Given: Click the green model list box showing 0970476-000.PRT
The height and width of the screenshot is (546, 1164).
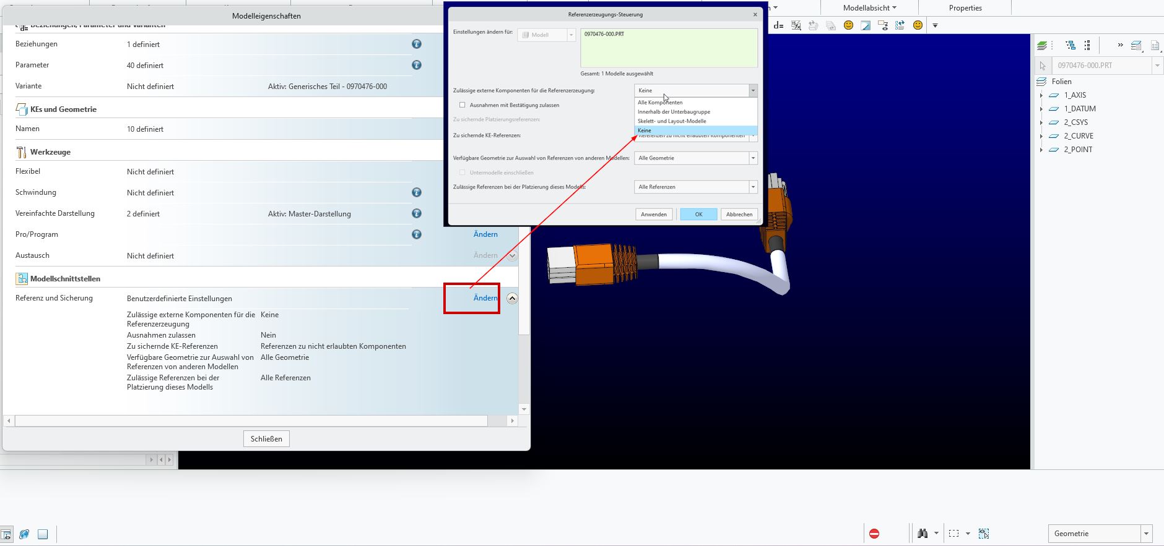Looking at the screenshot, I should pos(669,48).
